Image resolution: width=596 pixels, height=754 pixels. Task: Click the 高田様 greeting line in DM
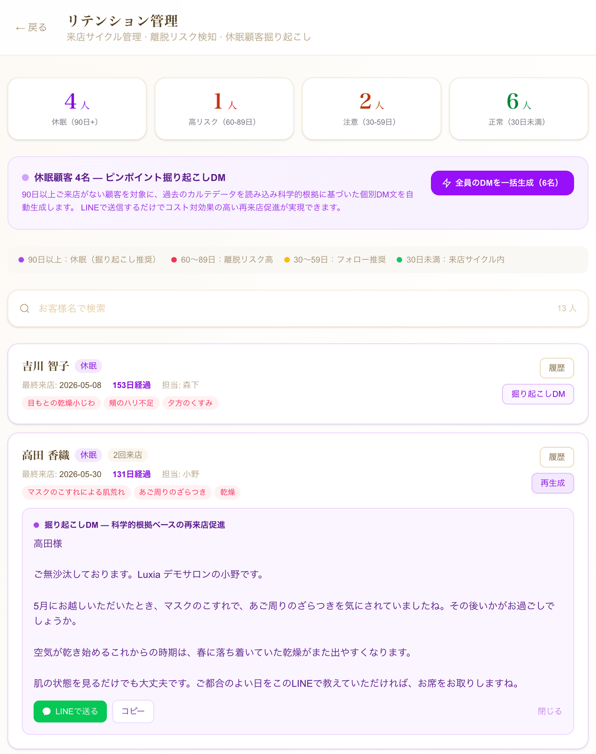(48, 544)
